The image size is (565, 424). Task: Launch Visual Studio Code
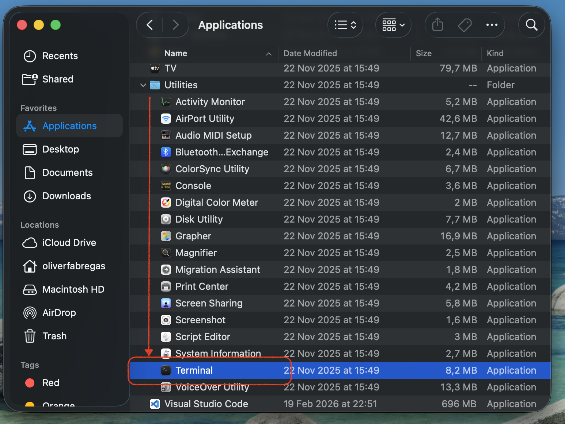(x=155, y=404)
